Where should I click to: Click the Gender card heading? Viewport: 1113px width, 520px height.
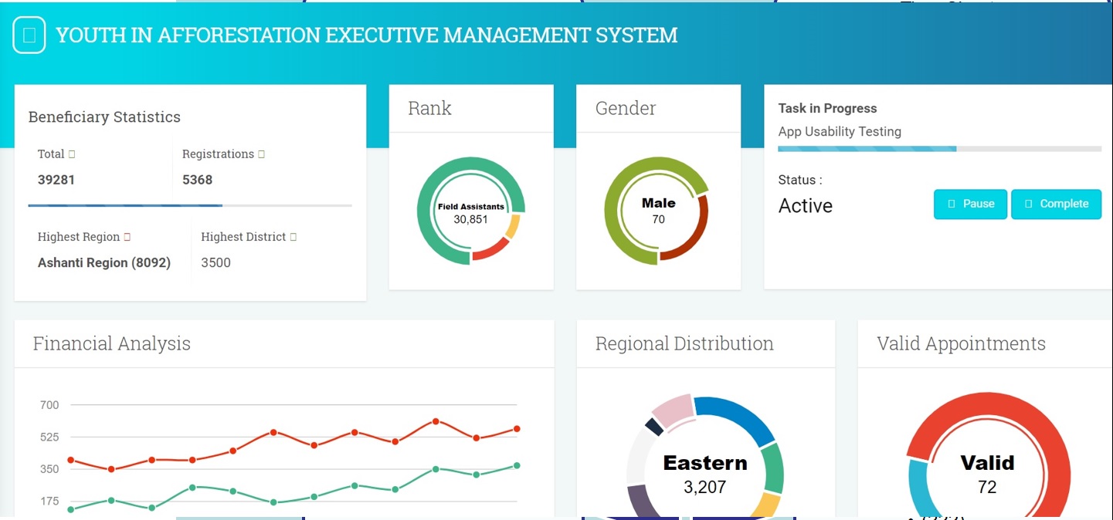pos(626,108)
